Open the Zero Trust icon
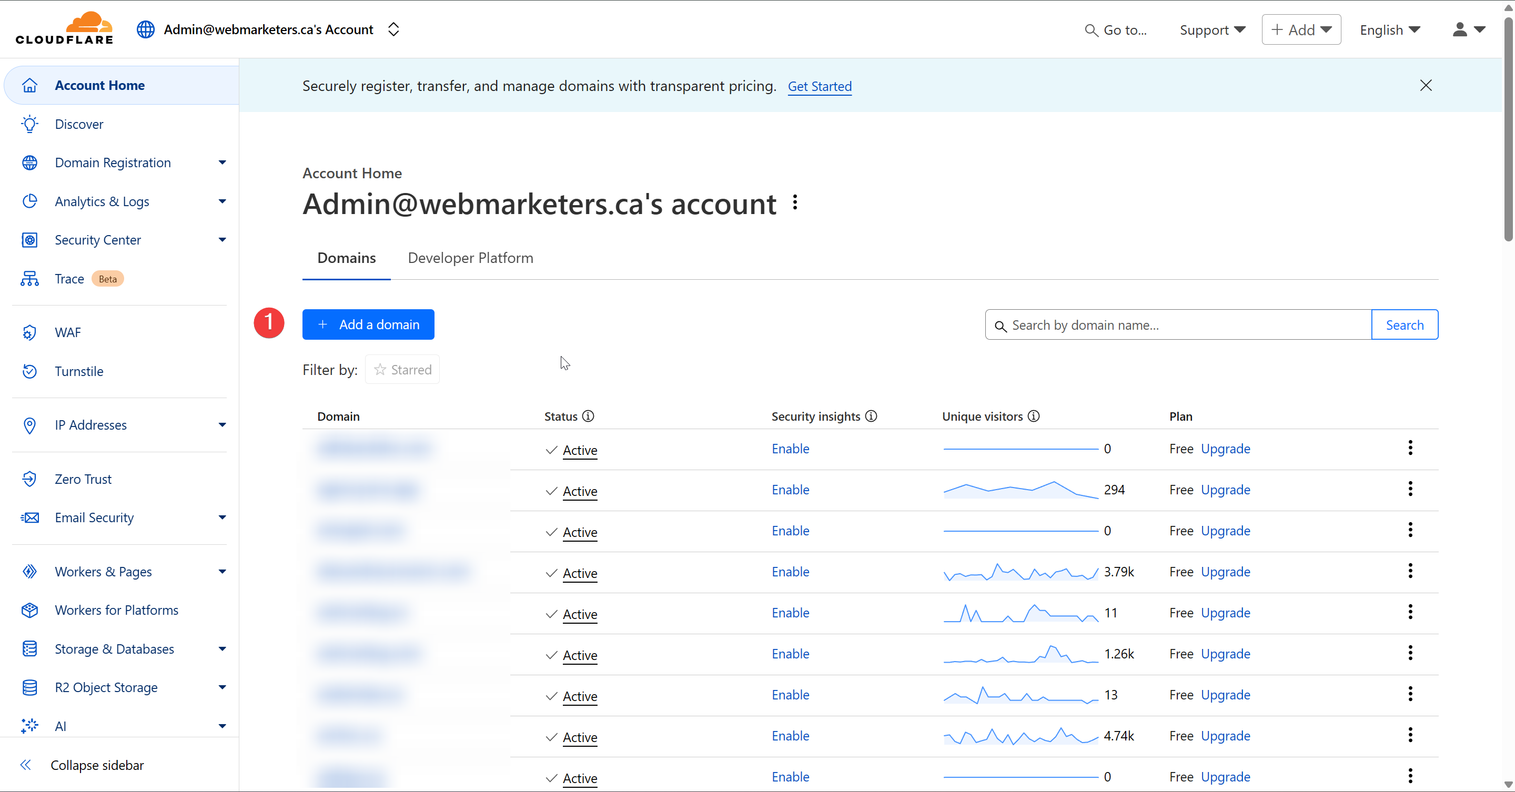This screenshot has width=1515, height=792. point(29,479)
